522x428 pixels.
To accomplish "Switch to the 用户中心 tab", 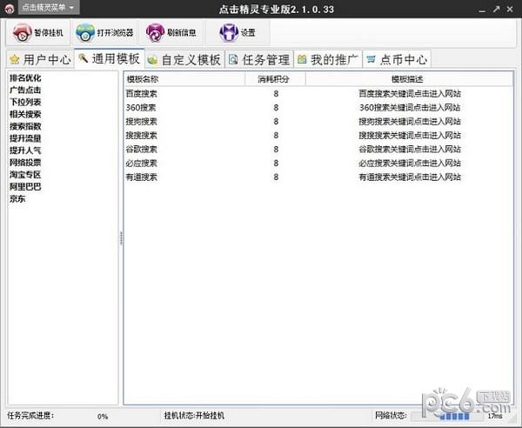I will (x=40, y=59).
